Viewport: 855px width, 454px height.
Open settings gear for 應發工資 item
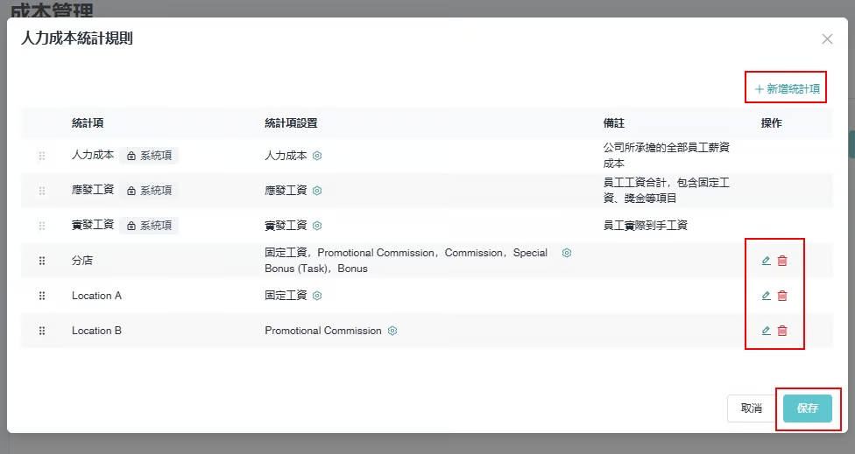point(317,191)
